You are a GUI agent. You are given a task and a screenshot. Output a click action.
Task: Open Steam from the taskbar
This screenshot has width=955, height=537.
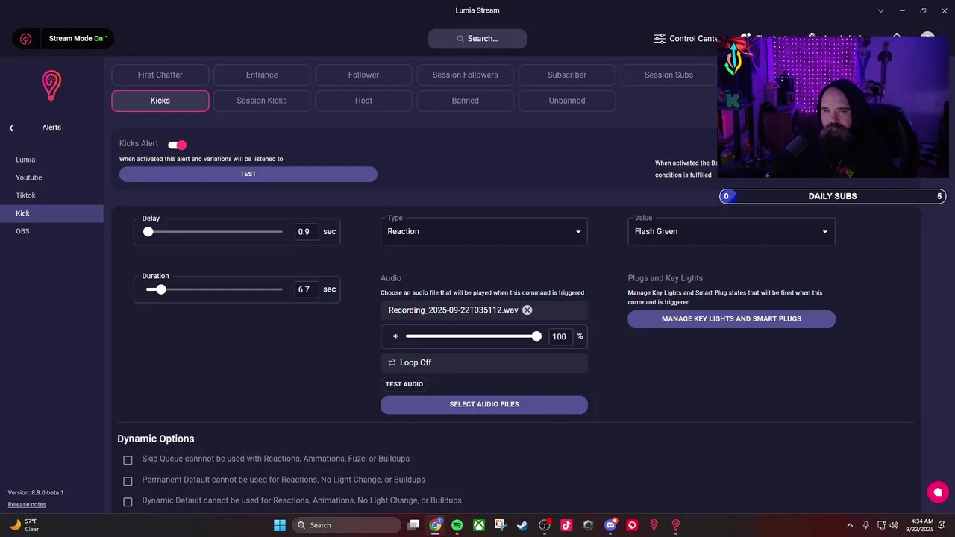[522, 525]
